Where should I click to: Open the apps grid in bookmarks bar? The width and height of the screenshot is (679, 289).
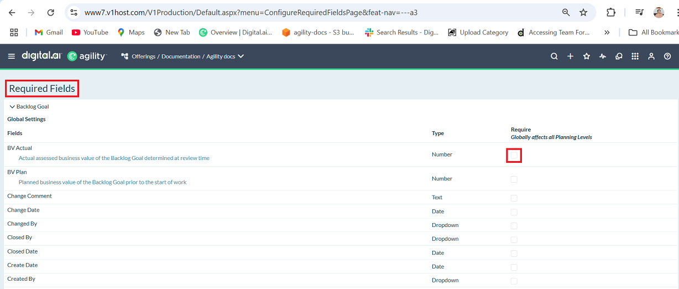(14, 32)
